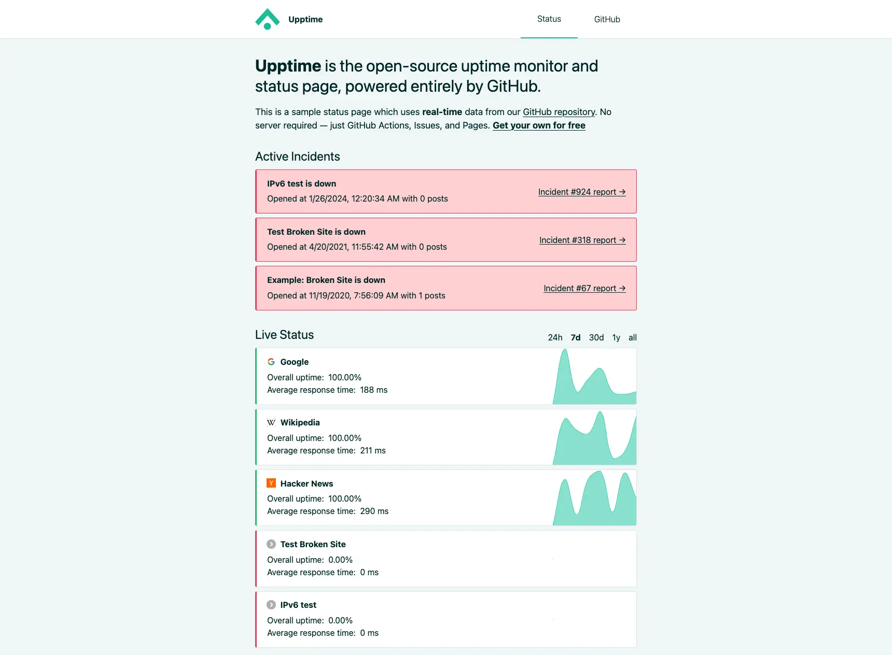
Task: Click the Upptime logo icon
Action: [267, 19]
